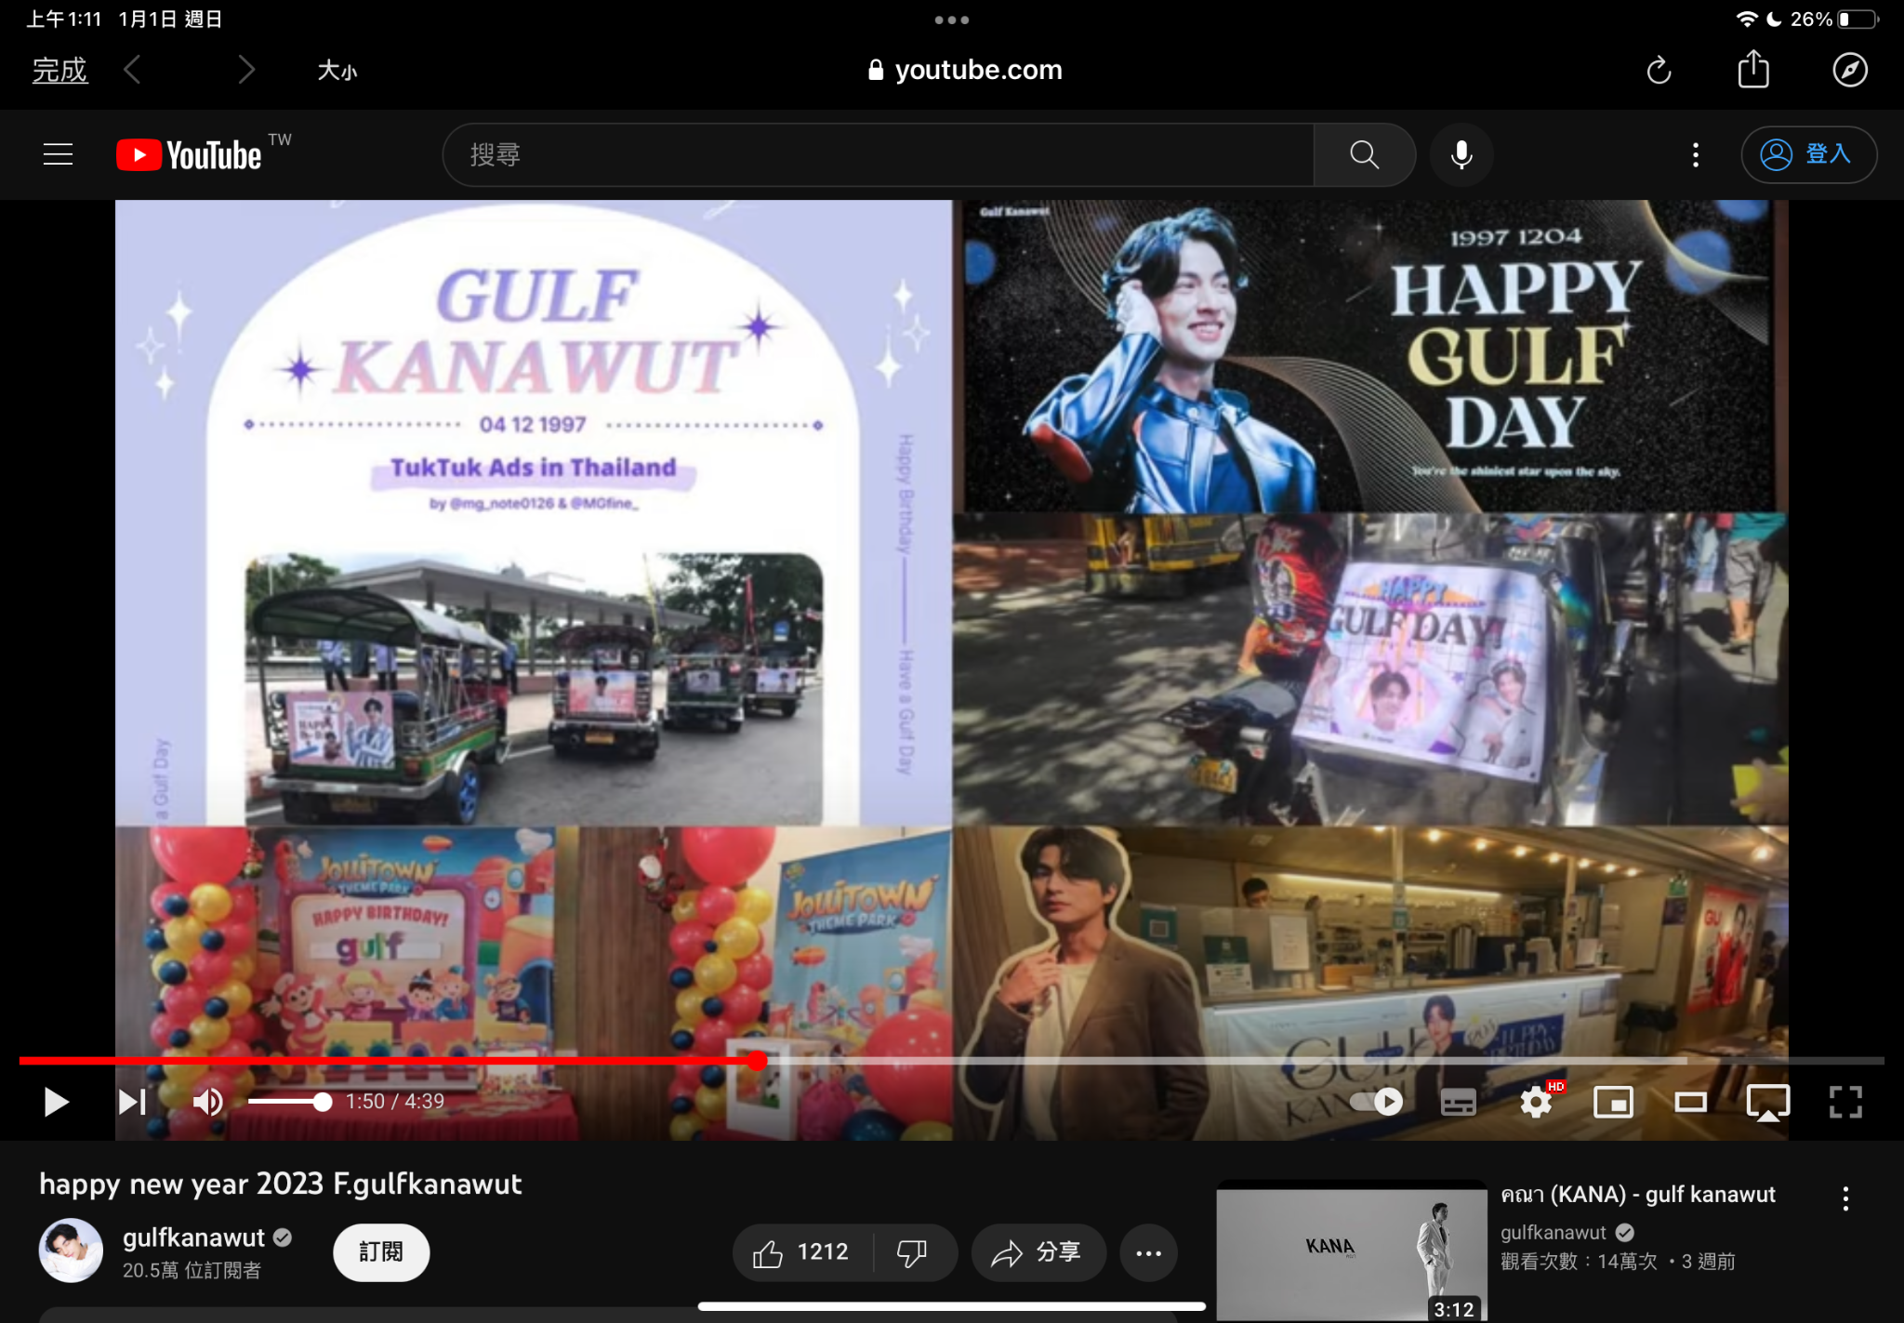
Task: Open more actions ellipsis below video
Action: [1149, 1252]
